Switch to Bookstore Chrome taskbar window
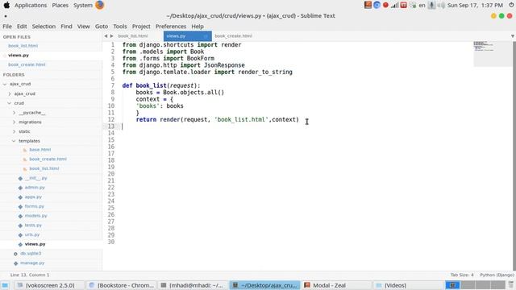 122,285
